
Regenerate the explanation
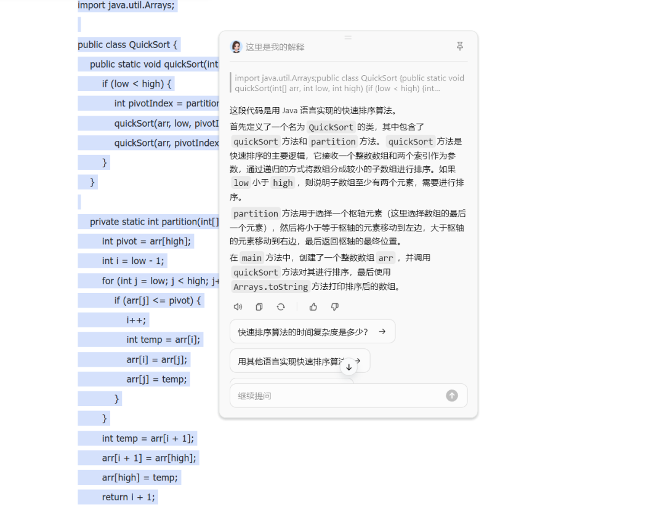tap(281, 307)
